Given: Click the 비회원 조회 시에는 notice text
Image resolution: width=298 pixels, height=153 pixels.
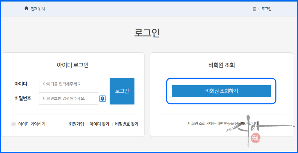Looking at the screenshot, I should [223, 124].
